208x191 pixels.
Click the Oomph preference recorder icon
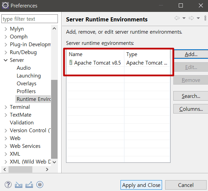coord(40,185)
